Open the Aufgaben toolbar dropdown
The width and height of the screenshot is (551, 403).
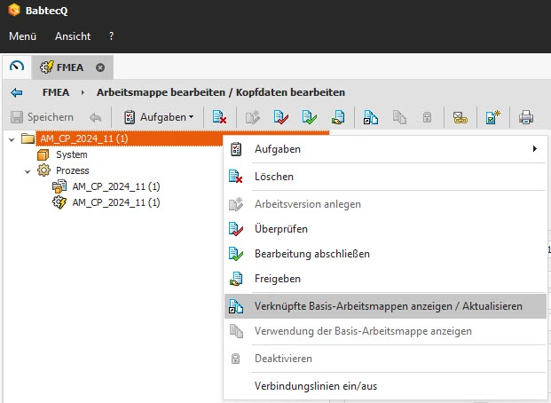tap(159, 117)
